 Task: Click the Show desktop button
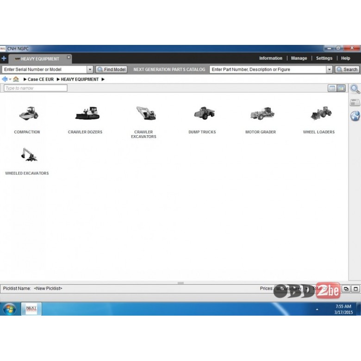(x=359, y=309)
